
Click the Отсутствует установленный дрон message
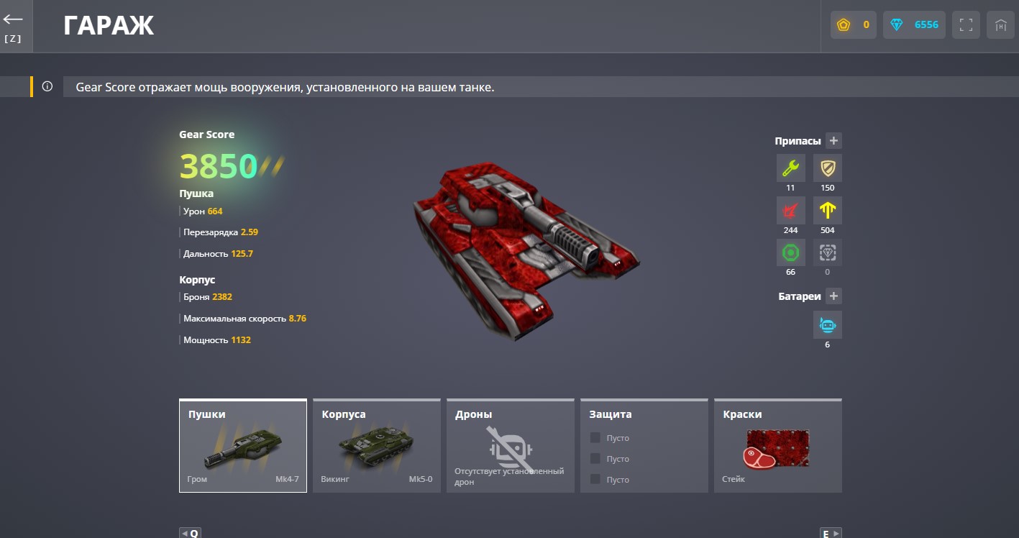click(509, 476)
